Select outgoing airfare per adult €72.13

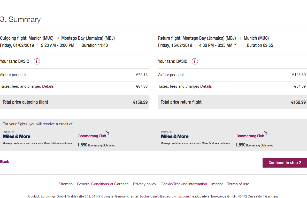[x=142, y=75]
